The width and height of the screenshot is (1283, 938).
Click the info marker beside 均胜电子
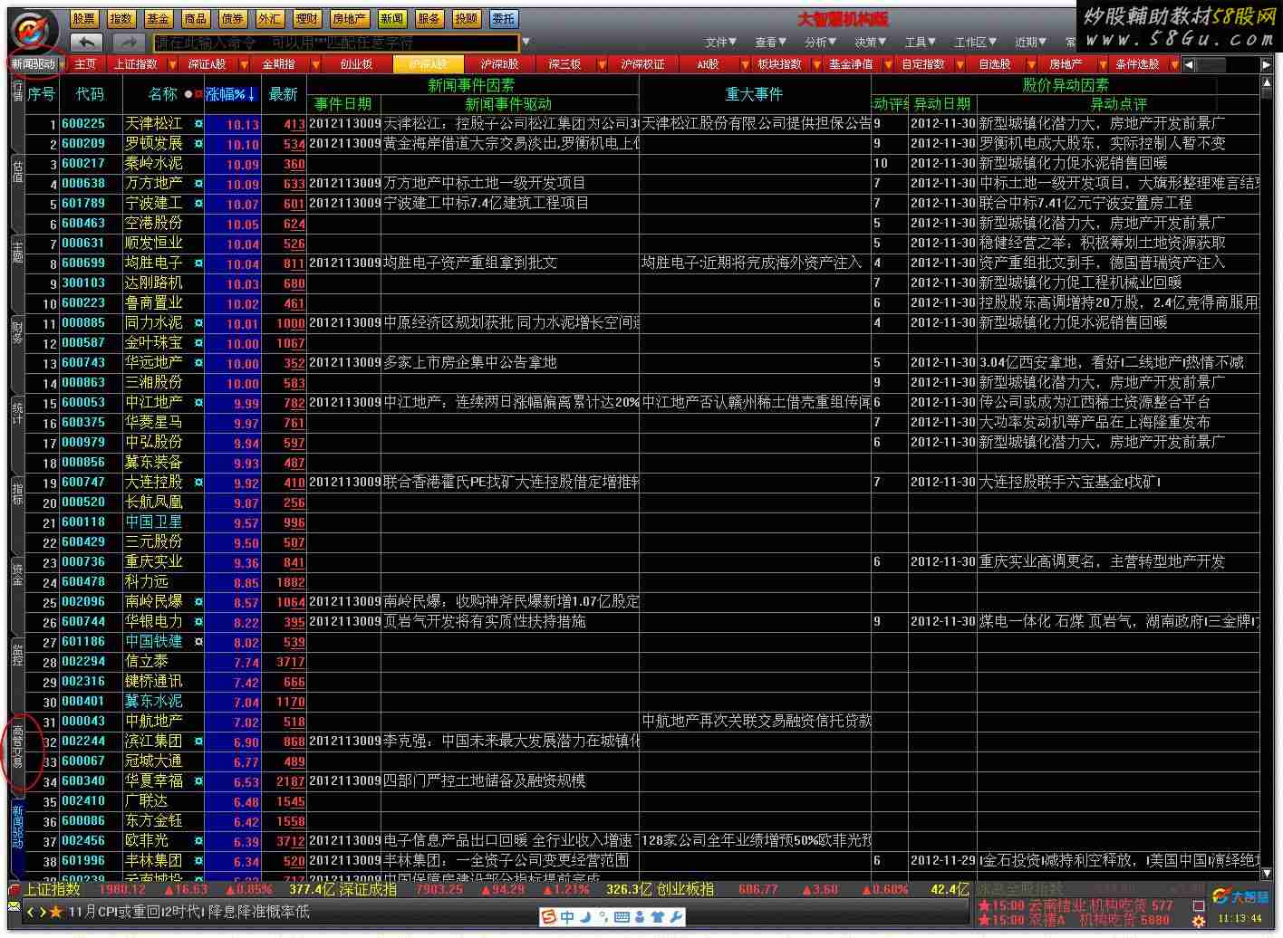pyautogui.click(x=198, y=263)
